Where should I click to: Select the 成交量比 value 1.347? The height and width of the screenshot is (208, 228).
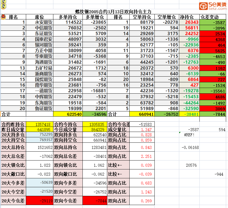click(142, 129)
